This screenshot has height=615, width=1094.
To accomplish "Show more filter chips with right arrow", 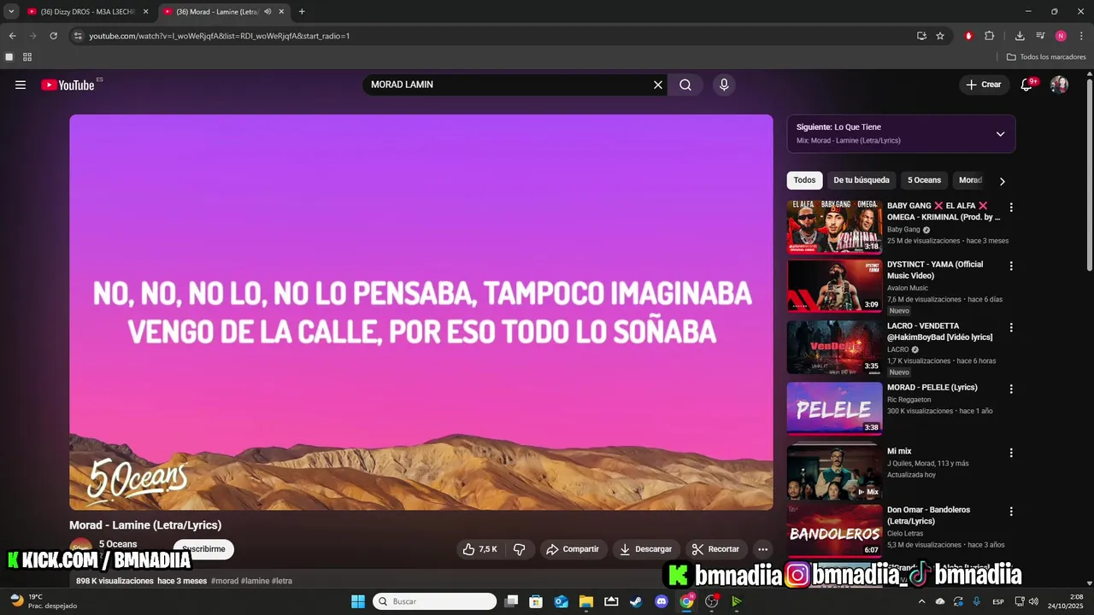I will [1003, 181].
